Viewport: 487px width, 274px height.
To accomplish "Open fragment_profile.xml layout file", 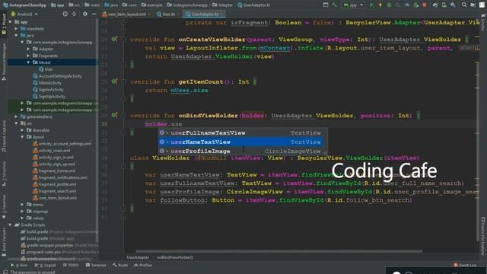I will (x=54, y=184).
